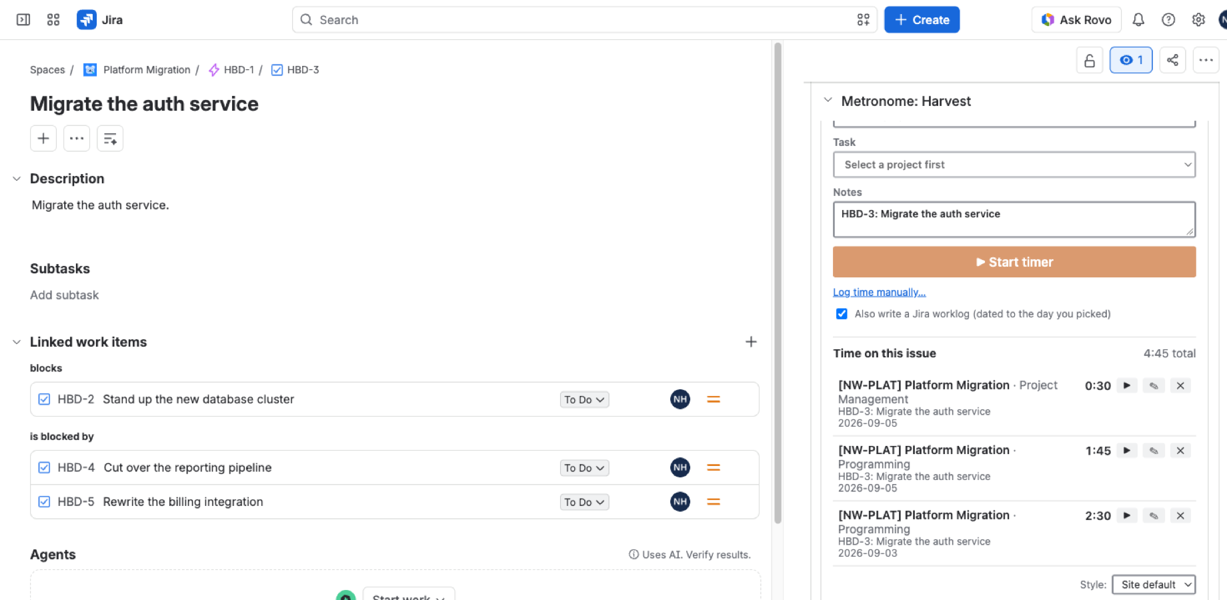The width and height of the screenshot is (1227, 600).
Task: Open the Style Site default dropdown
Action: click(x=1154, y=585)
